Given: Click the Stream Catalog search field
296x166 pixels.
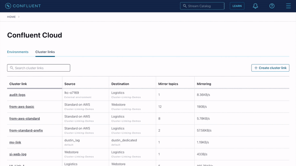Looking at the screenshot, I should [202, 6].
